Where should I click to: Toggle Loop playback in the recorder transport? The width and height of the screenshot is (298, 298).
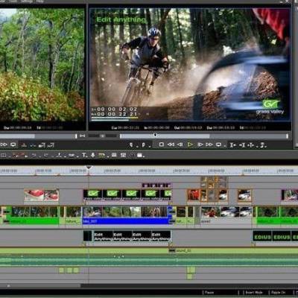(x=218, y=145)
